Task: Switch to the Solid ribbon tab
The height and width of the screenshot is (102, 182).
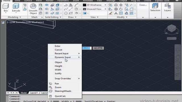Action: 17,1
